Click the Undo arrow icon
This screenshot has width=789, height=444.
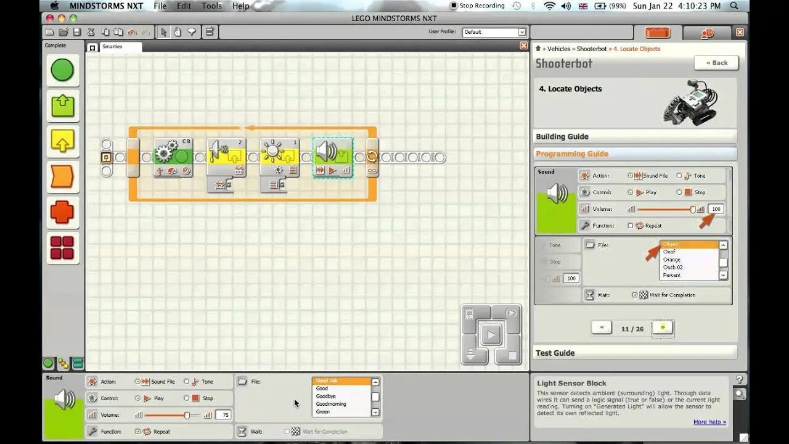pyautogui.click(x=132, y=32)
